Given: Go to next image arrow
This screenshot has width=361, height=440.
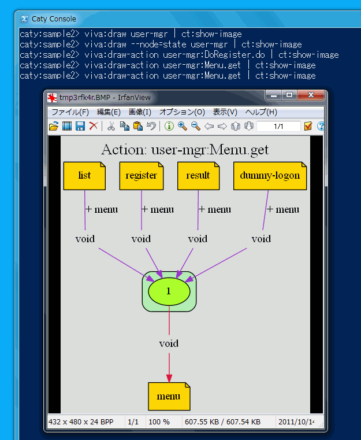Looking at the screenshot, I should [x=222, y=126].
